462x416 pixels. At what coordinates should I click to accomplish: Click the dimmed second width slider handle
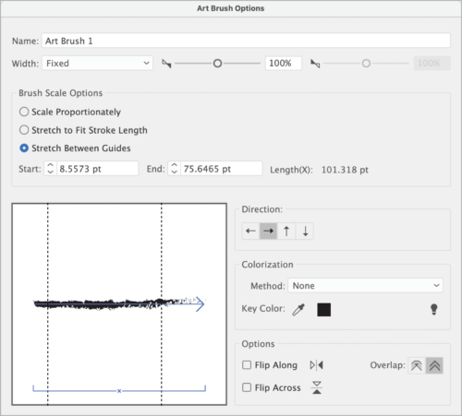366,64
